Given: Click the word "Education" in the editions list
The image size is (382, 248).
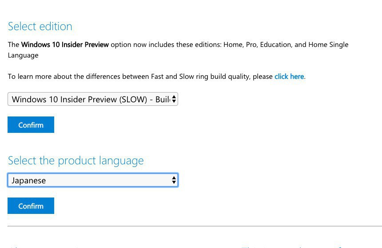Looking at the screenshot, I should click(275, 45).
